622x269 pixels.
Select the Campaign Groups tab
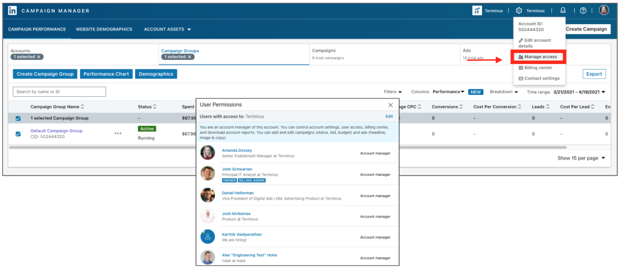click(x=234, y=55)
